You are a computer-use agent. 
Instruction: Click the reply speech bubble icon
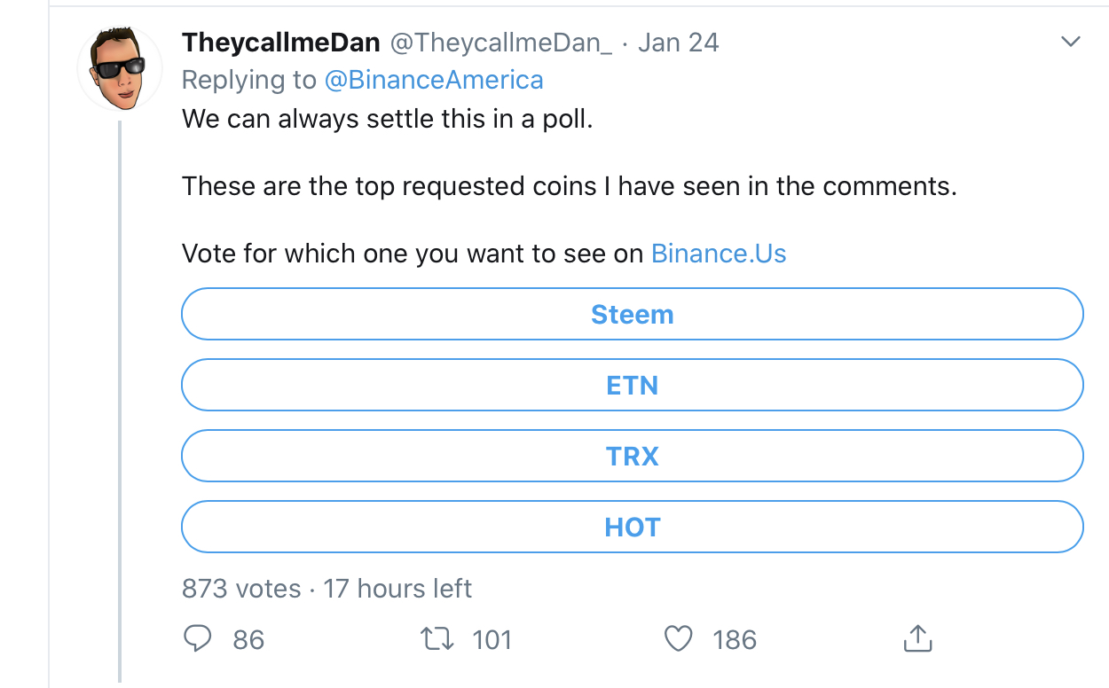coord(197,639)
